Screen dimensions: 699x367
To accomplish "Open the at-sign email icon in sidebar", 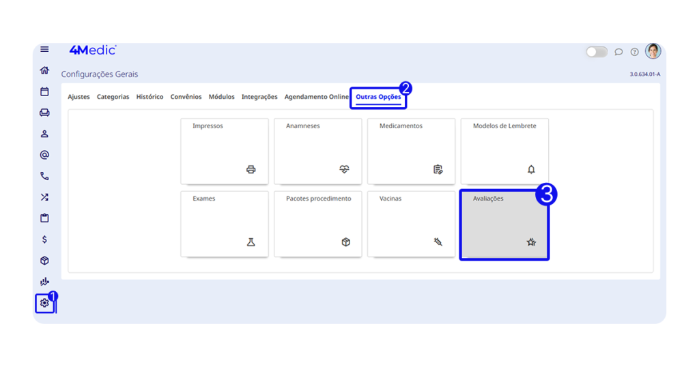I will tap(44, 155).
